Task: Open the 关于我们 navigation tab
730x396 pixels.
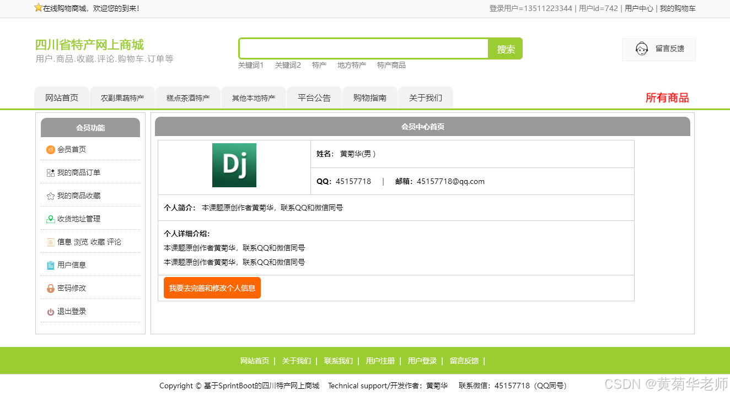Action: pos(426,98)
